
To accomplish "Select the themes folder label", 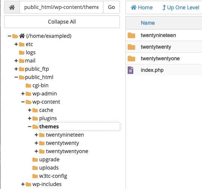I will coord(49,126).
